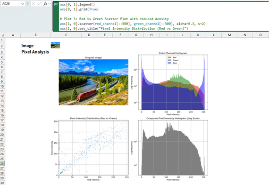
Task: Select row 1 header
Action: [2, 40]
